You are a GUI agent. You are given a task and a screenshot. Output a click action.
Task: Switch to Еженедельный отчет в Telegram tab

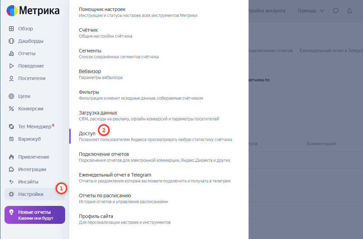[331, 50]
